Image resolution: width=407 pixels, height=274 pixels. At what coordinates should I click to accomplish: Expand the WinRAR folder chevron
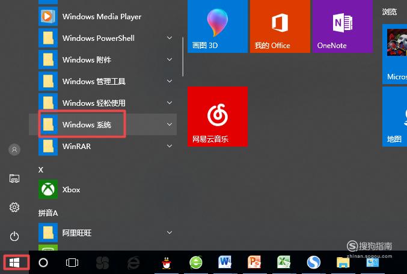click(170, 146)
